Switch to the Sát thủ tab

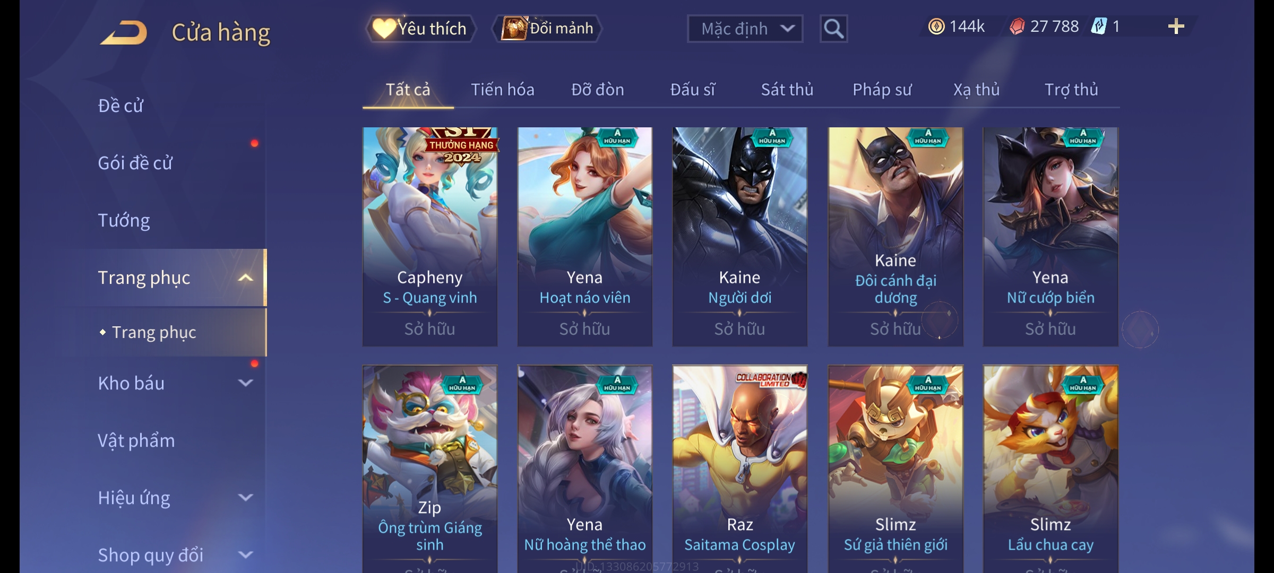[x=787, y=90]
